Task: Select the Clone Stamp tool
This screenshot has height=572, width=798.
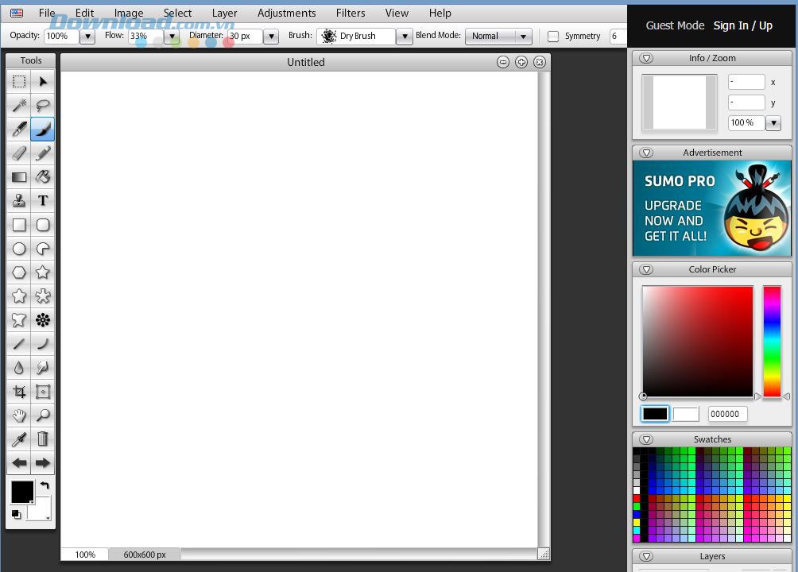Action: point(19,200)
